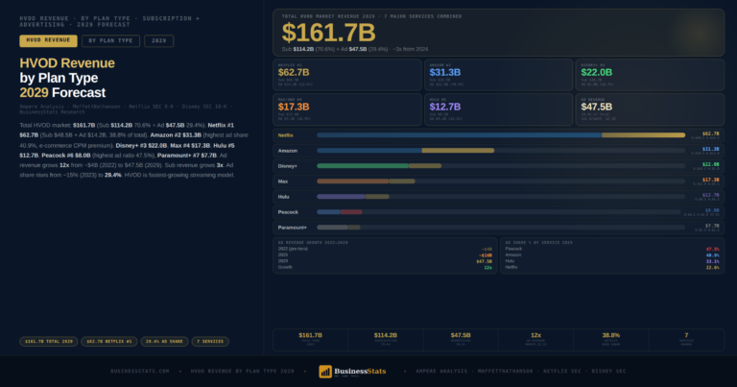Click the 7 services stat in the bottom strip

coord(686,340)
